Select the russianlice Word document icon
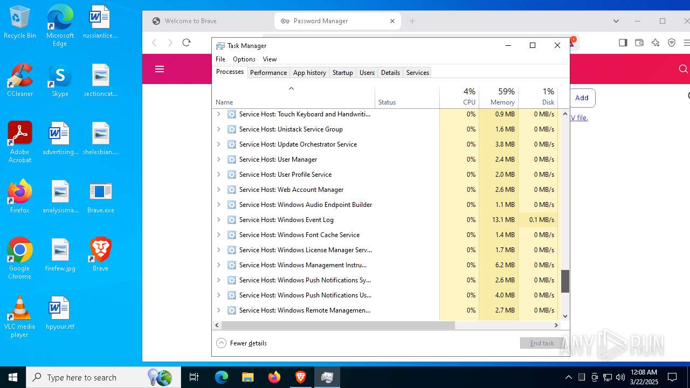Image resolution: width=690 pixels, height=388 pixels. coord(100,22)
